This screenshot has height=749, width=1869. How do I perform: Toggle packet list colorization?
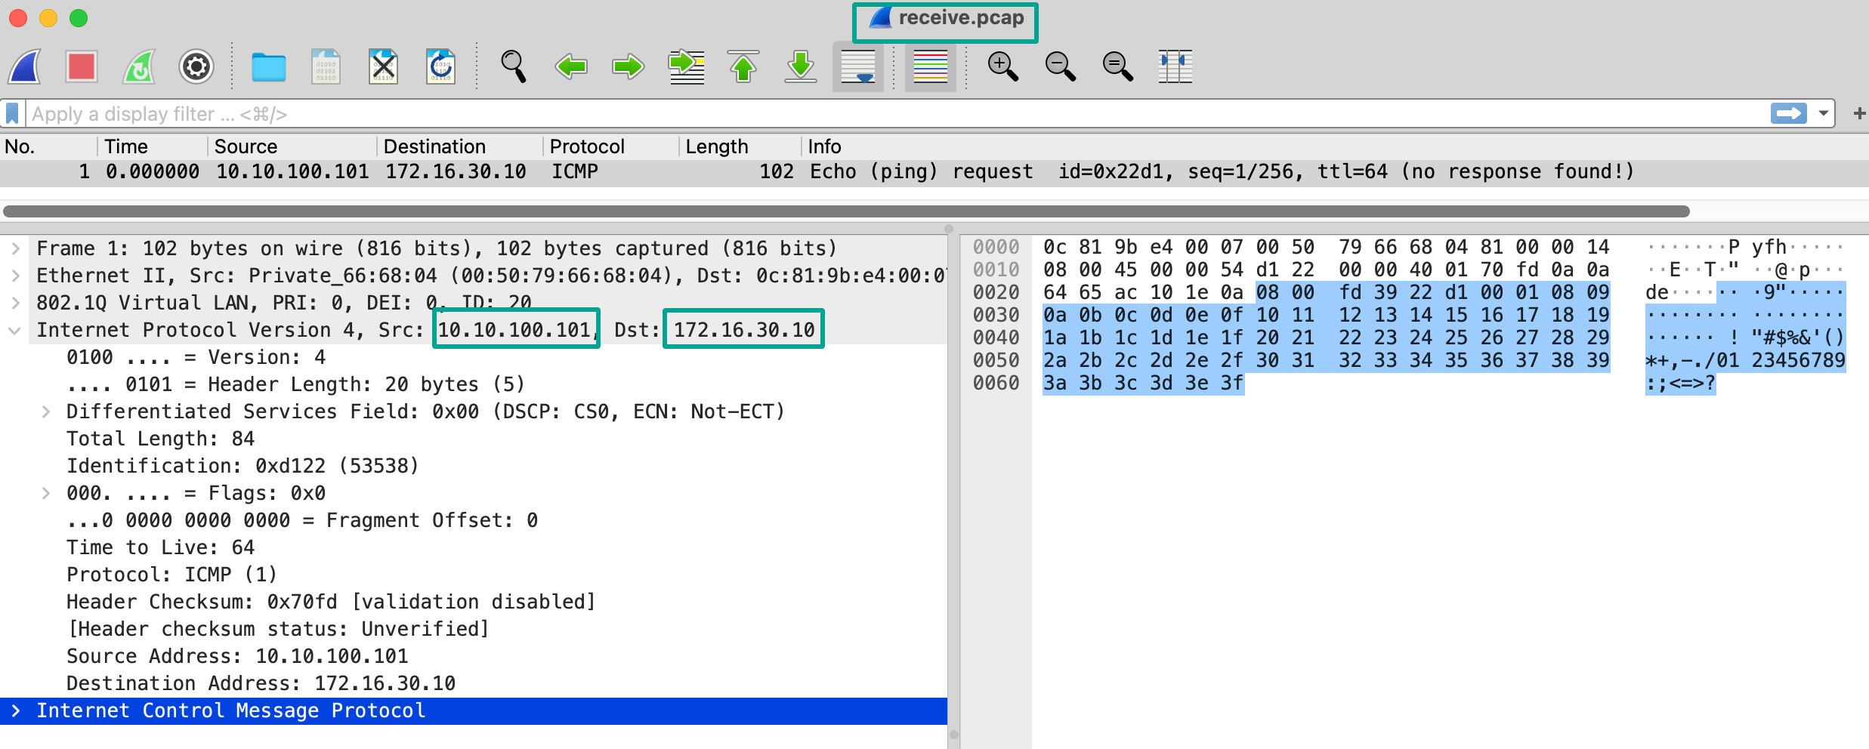pyautogui.click(x=930, y=67)
